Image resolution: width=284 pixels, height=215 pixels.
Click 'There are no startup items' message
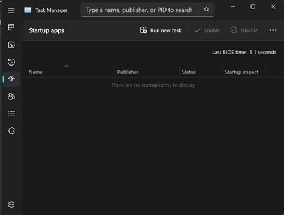coord(153,85)
